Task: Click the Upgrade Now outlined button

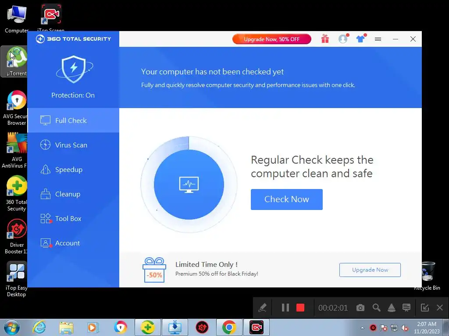Action: coord(370,269)
